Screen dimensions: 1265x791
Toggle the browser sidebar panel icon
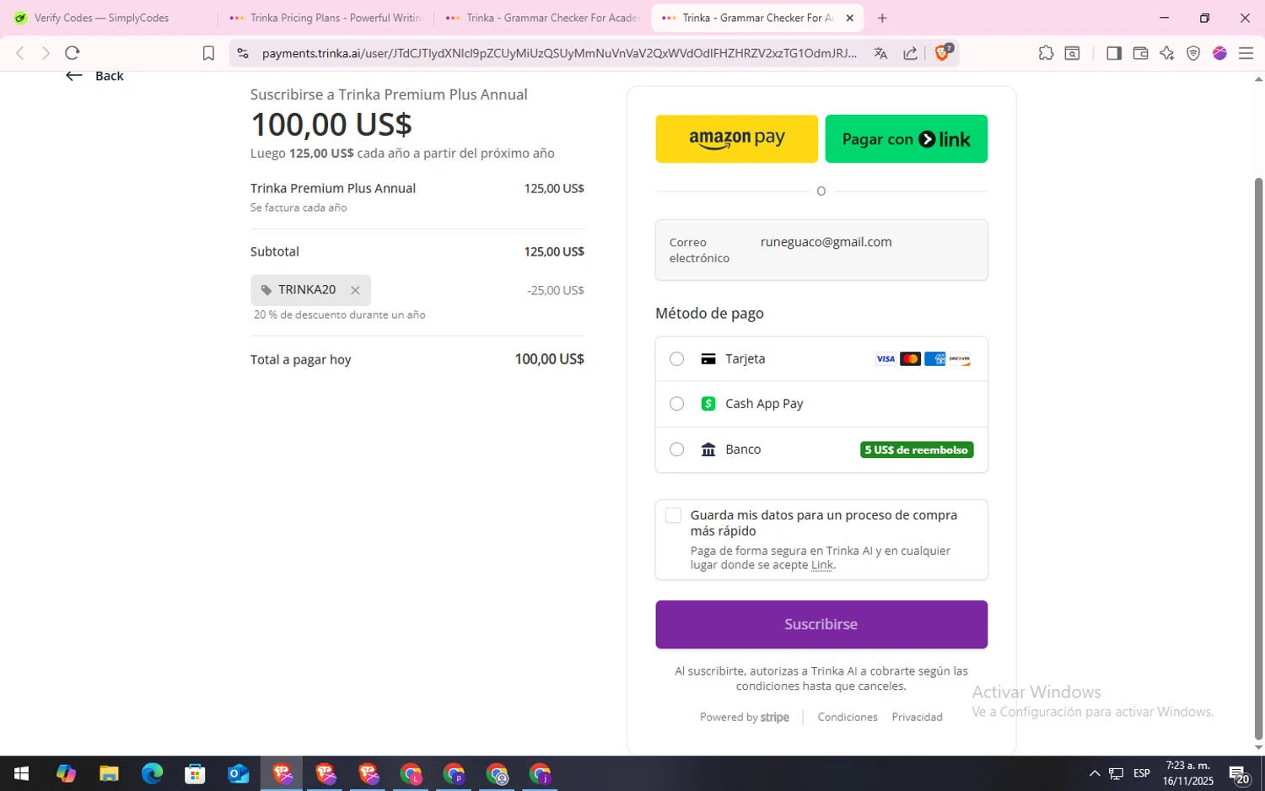coord(1113,53)
